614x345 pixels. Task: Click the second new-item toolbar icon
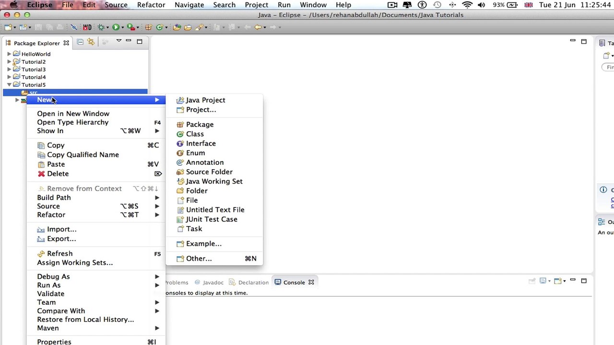click(24, 27)
